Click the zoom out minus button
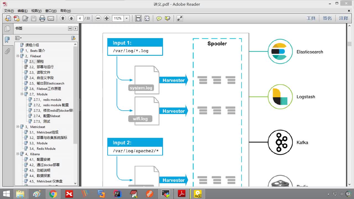Viewport: 354px width, 199px height. click(x=98, y=19)
